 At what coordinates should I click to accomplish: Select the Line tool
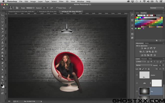pyautogui.click(x=2, y=73)
